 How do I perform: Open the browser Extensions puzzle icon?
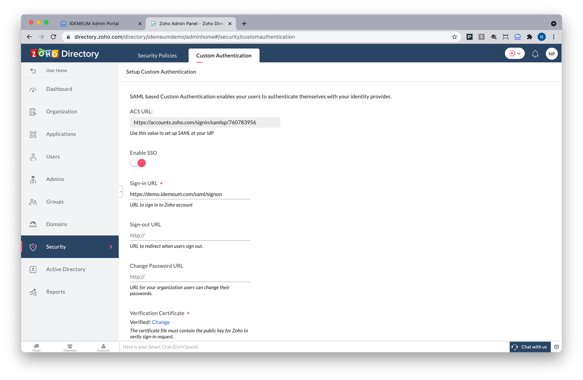[x=530, y=37]
